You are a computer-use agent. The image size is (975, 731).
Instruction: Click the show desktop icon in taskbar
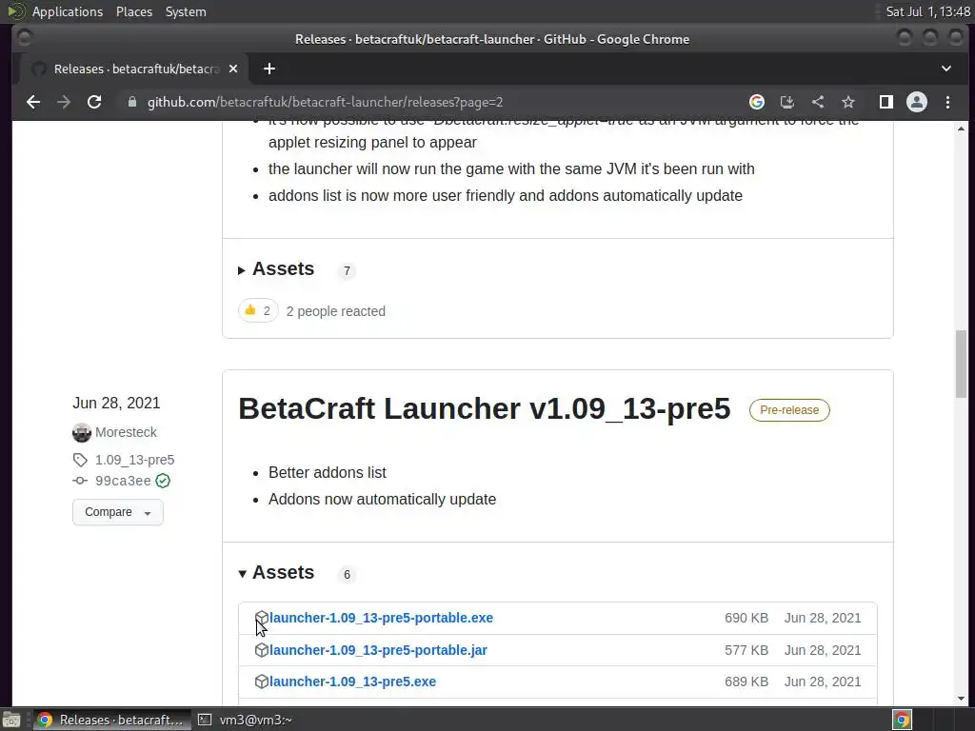(x=11, y=720)
